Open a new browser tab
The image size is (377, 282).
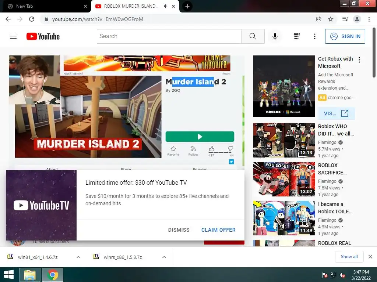[x=187, y=6]
